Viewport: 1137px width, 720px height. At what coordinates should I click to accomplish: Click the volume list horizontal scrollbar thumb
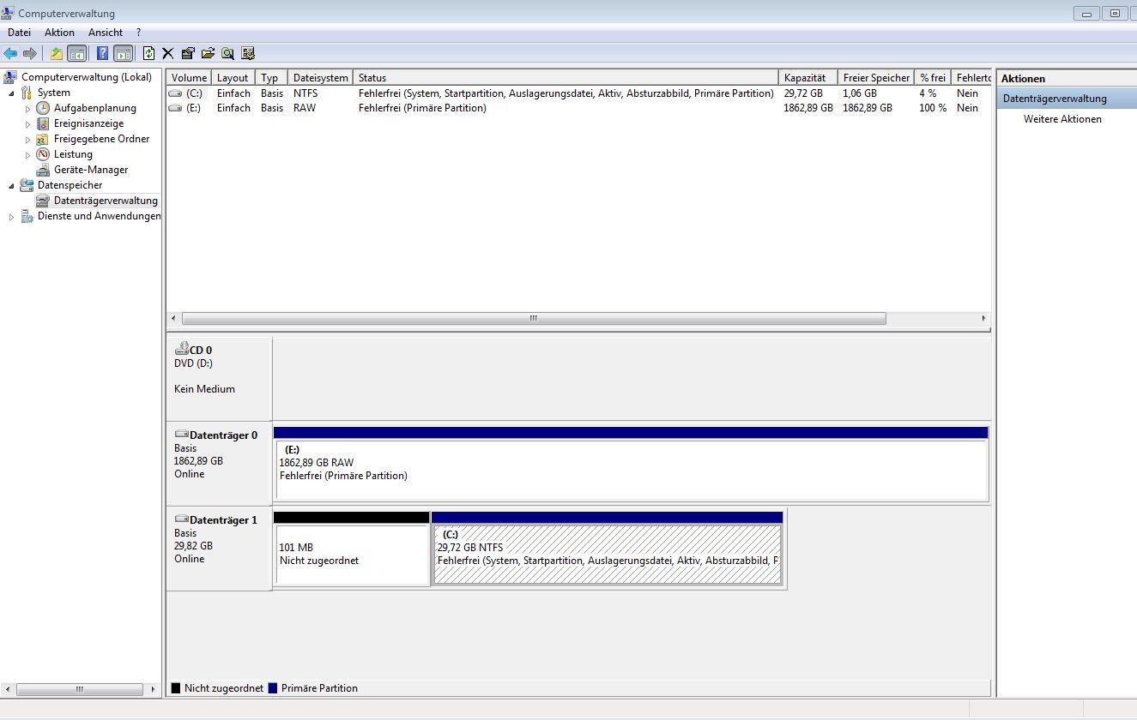click(534, 318)
